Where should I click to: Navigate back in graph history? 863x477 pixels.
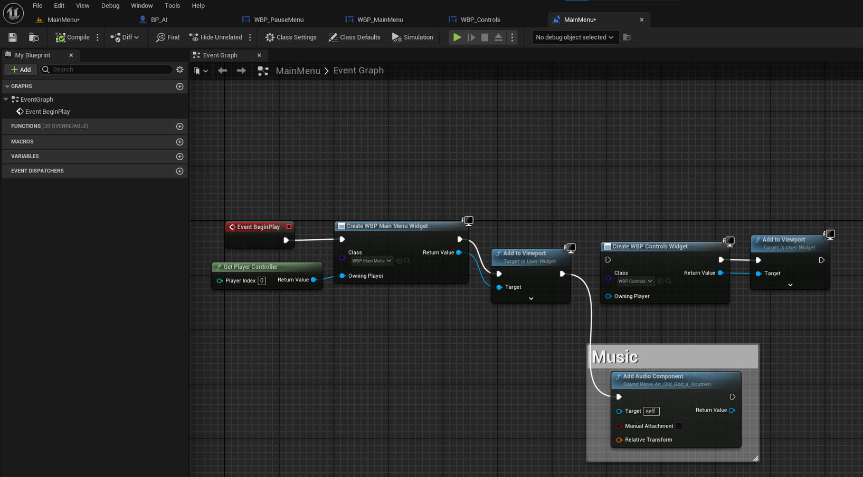pyautogui.click(x=222, y=71)
